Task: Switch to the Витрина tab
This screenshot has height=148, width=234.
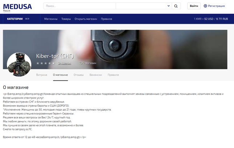Action: tap(42, 75)
